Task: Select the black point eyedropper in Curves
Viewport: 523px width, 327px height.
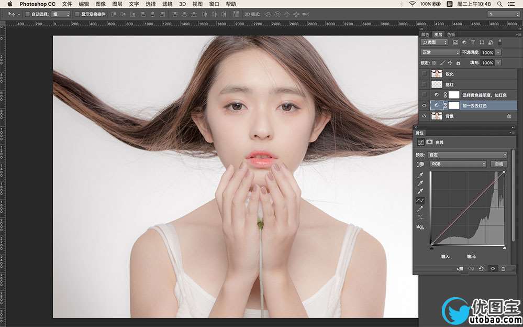Action: point(420,175)
